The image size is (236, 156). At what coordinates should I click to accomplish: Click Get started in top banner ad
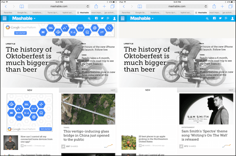(20, 33)
